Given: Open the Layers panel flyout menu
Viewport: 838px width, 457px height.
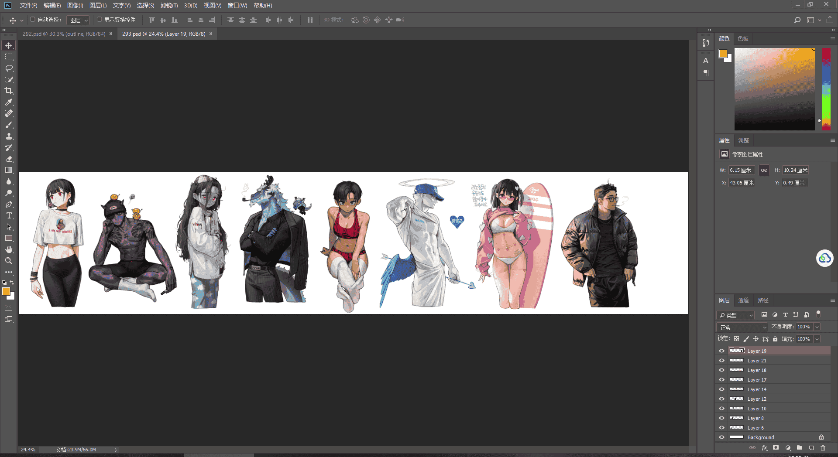Looking at the screenshot, I should tap(832, 300).
